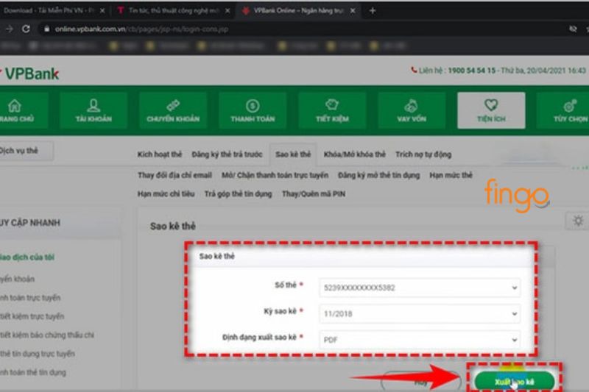This screenshot has height=392, width=589.
Task: Click the Truy cập nhanh header
Action: click(x=30, y=223)
